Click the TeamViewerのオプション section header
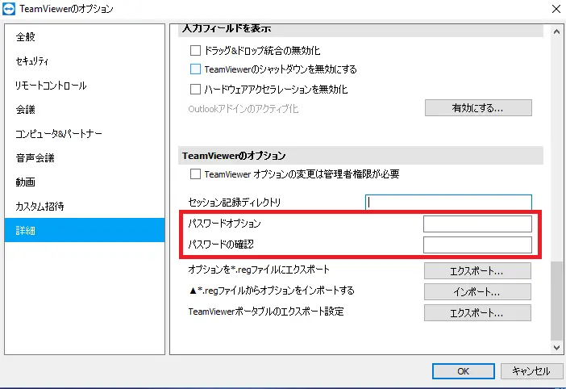This screenshot has width=566, height=389. tap(360, 156)
